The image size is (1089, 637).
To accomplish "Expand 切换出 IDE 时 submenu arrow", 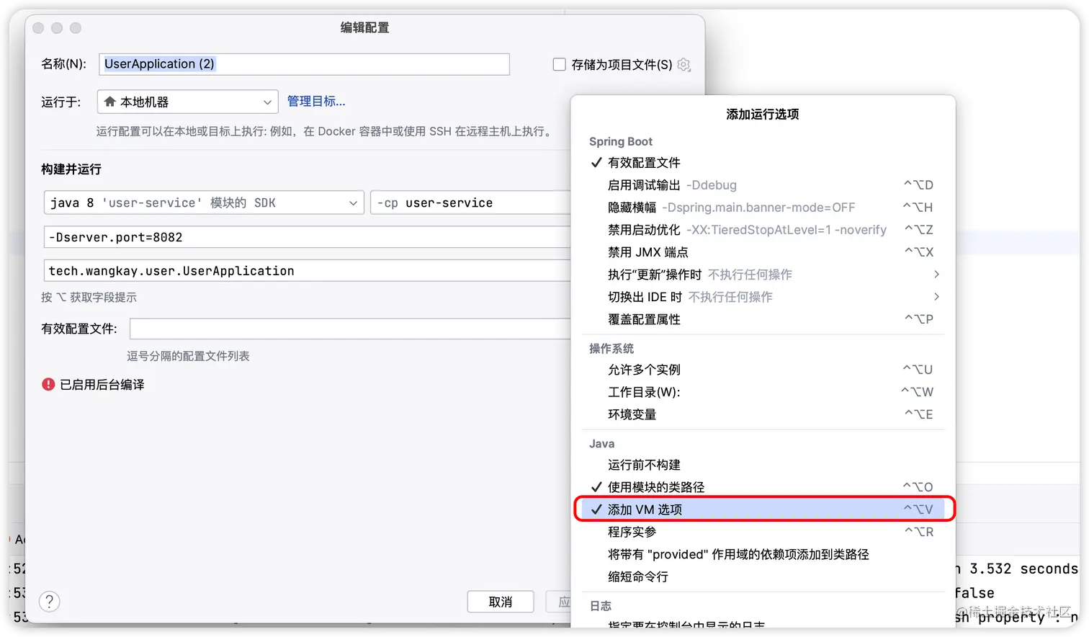I will (x=936, y=297).
